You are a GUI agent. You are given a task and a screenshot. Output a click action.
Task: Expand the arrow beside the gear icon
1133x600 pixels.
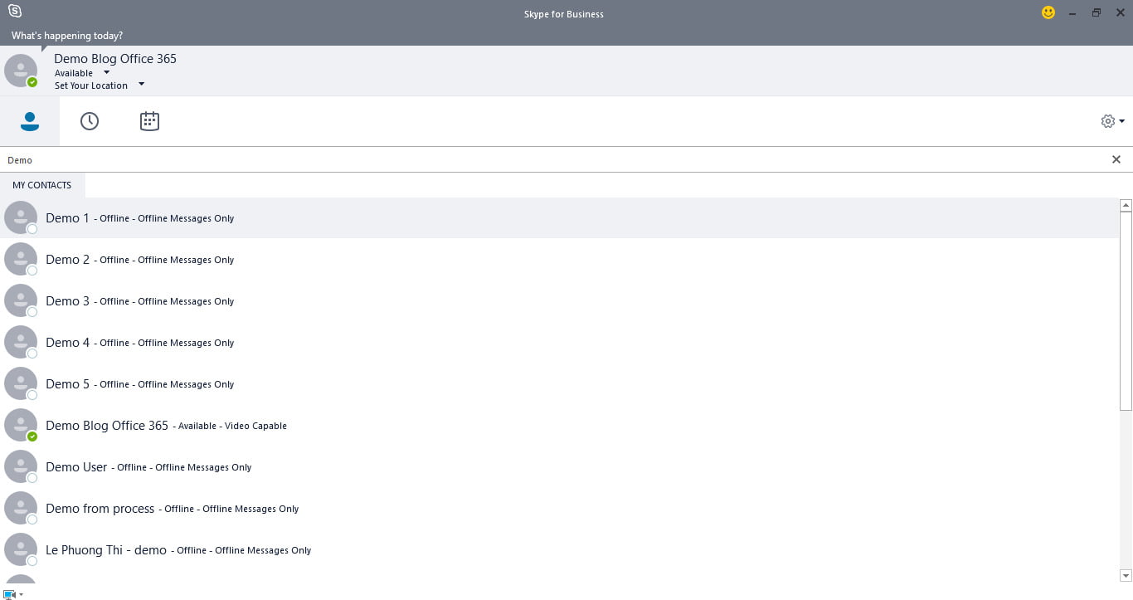pos(1122,121)
